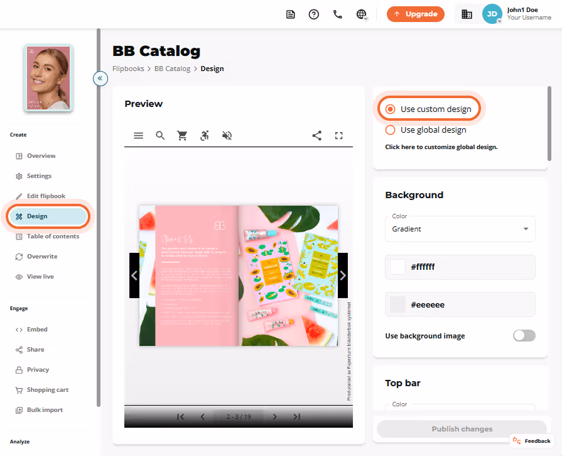Open Edit flipbook in the sidebar
The image size is (562, 456).
point(46,196)
